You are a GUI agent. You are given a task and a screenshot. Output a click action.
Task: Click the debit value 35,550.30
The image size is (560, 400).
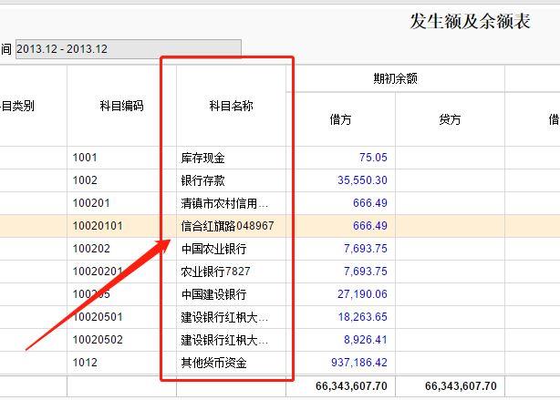click(362, 180)
